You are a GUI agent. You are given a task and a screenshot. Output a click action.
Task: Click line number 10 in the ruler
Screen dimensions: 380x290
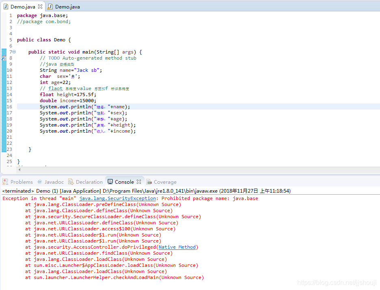point(10,70)
